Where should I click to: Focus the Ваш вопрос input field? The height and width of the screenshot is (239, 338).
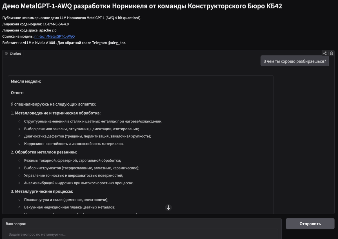coord(142,234)
